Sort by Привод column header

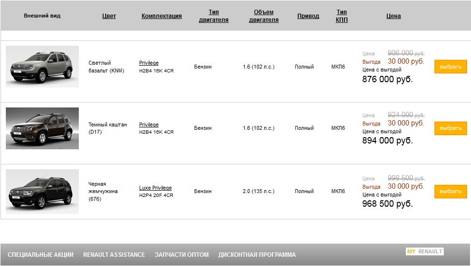click(308, 16)
